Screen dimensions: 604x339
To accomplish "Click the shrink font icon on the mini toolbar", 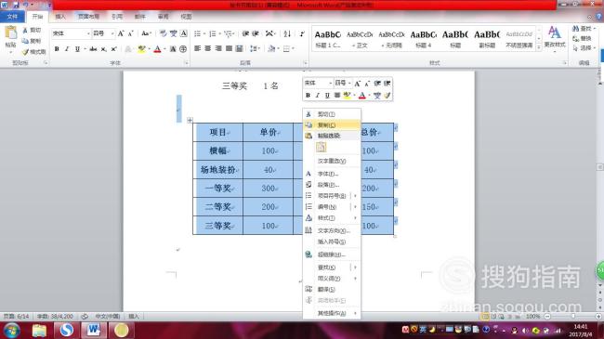I will pos(367,84).
